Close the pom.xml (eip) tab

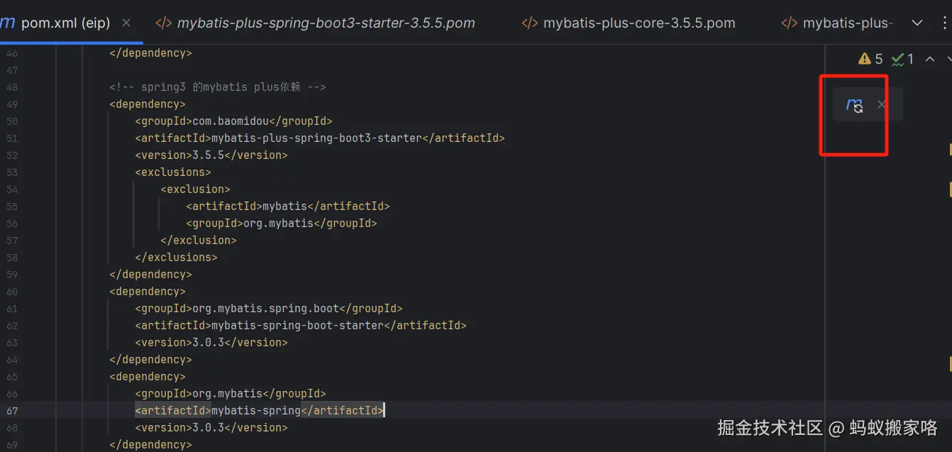[126, 23]
